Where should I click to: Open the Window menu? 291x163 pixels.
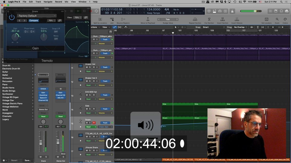pos(82,2)
